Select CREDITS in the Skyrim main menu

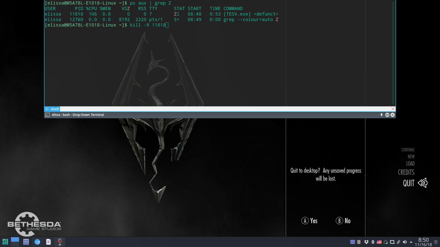(x=406, y=172)
